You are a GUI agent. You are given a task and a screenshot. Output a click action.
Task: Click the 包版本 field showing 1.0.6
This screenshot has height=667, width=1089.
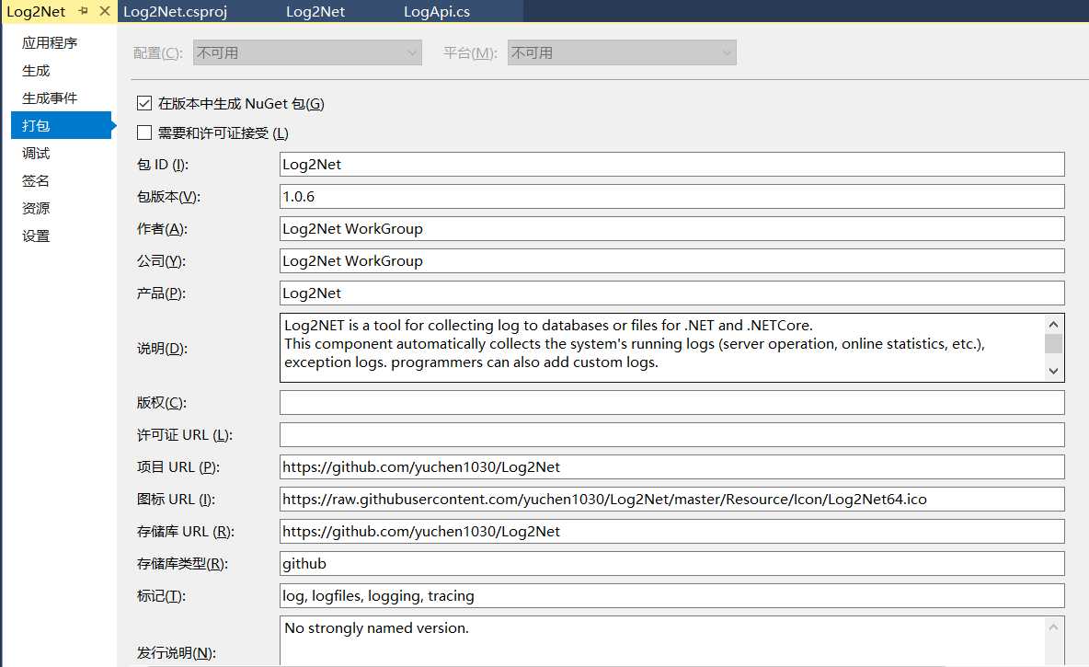[x=671, y=197]
